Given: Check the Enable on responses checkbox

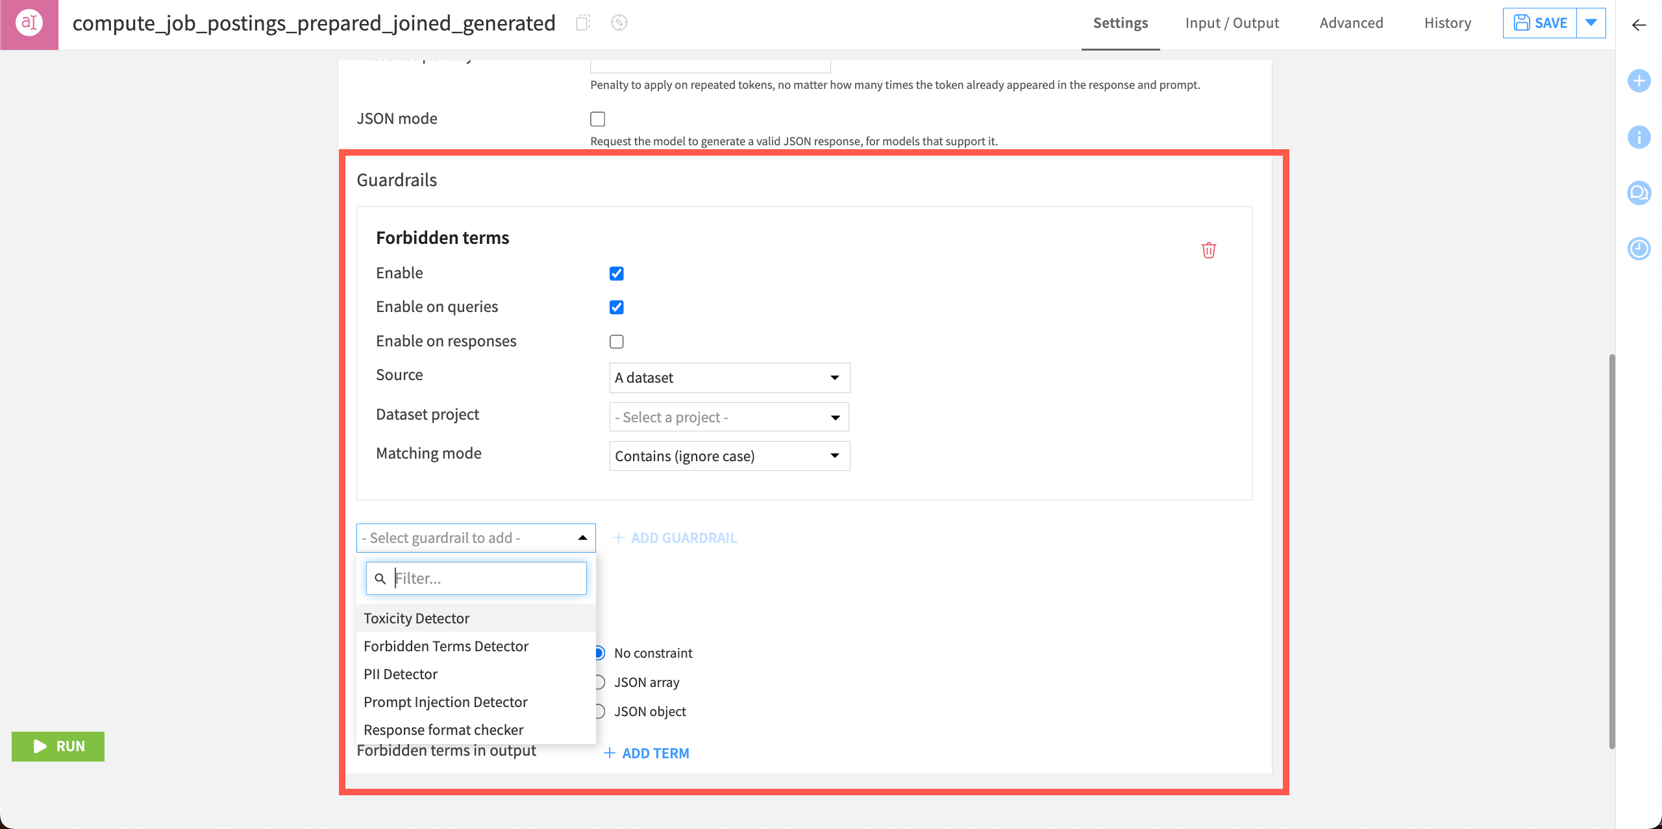Looking at the screenshot, I should point(616,341).
